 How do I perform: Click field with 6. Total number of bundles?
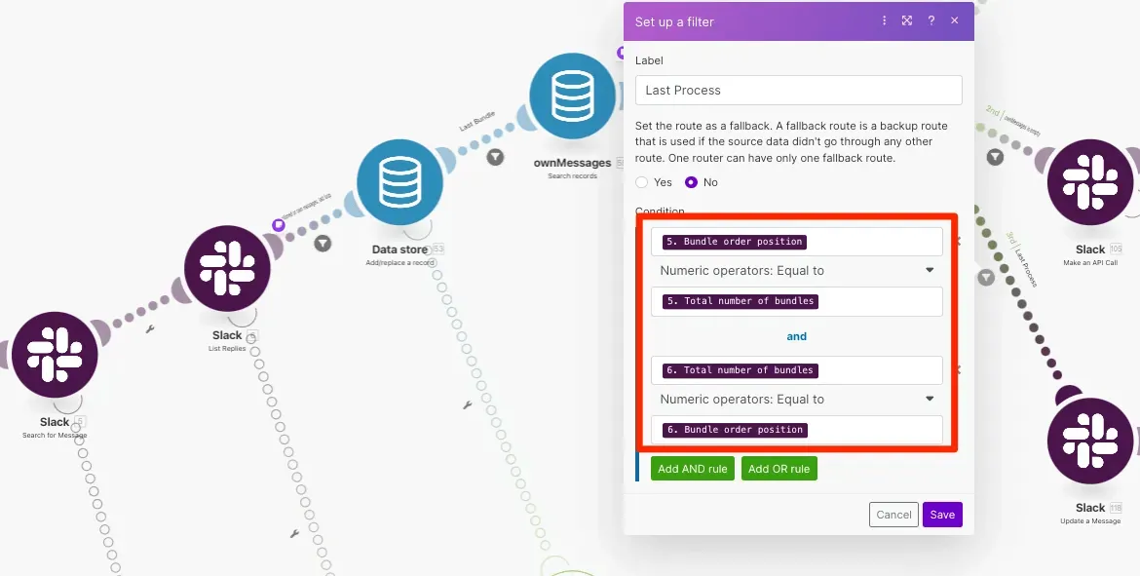[x=797, y=370]
